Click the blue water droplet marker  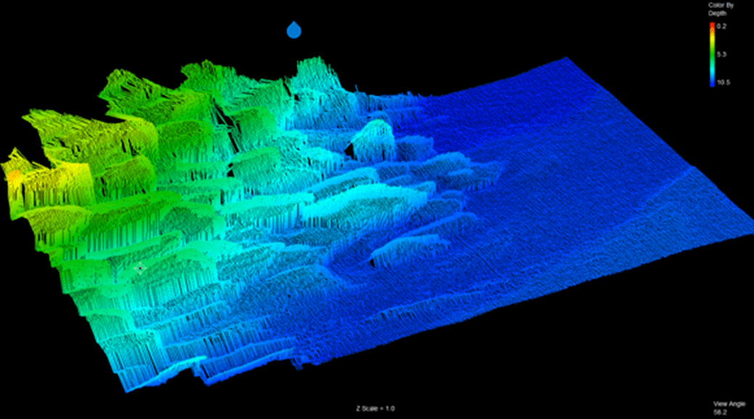294,30
